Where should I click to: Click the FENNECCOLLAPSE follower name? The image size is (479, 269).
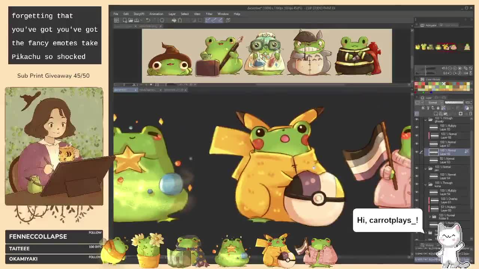(38, 236)
